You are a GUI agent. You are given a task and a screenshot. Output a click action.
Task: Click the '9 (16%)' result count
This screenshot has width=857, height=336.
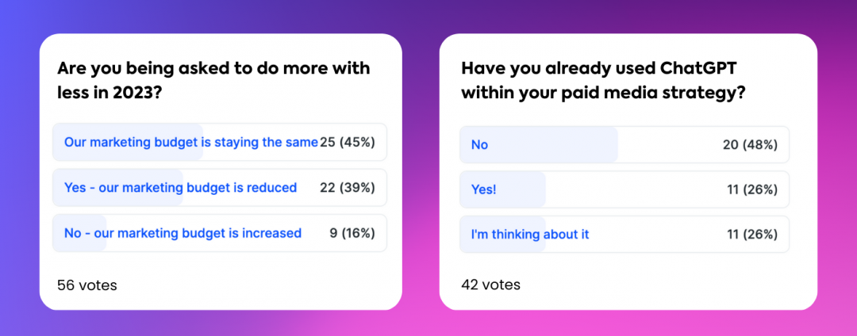coord(352,234)
